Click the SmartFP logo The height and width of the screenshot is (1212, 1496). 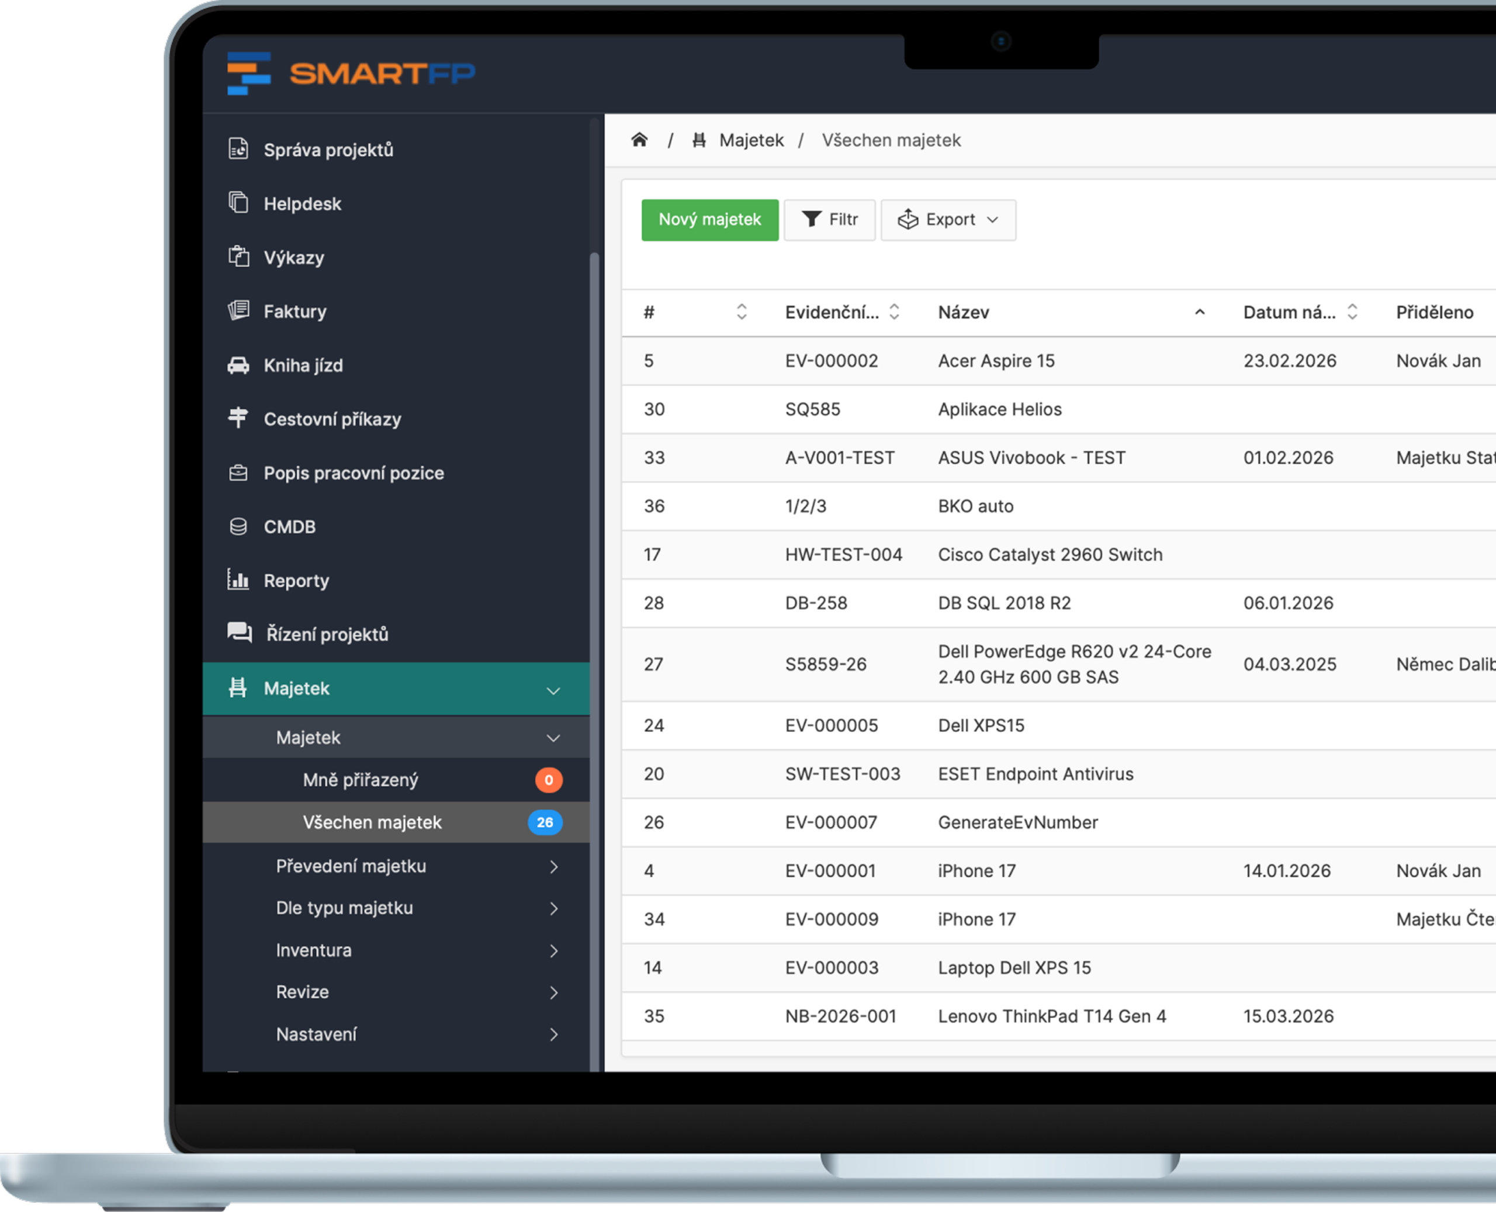click(x=351, y=74)
